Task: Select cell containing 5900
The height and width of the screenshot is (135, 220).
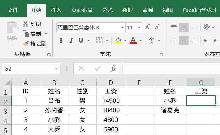Action: coord(111,129)
